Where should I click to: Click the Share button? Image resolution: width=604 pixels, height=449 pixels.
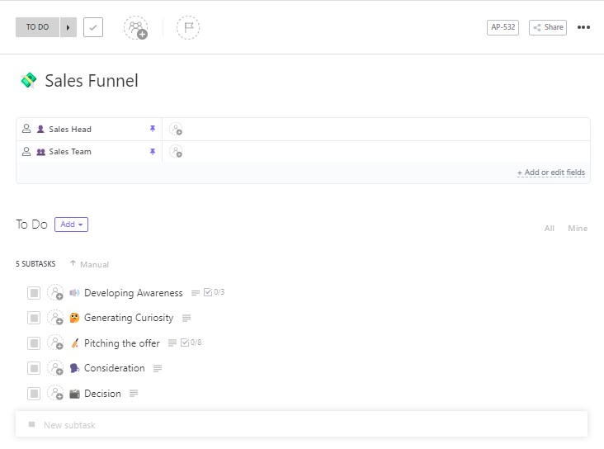(x=548, y=27)
